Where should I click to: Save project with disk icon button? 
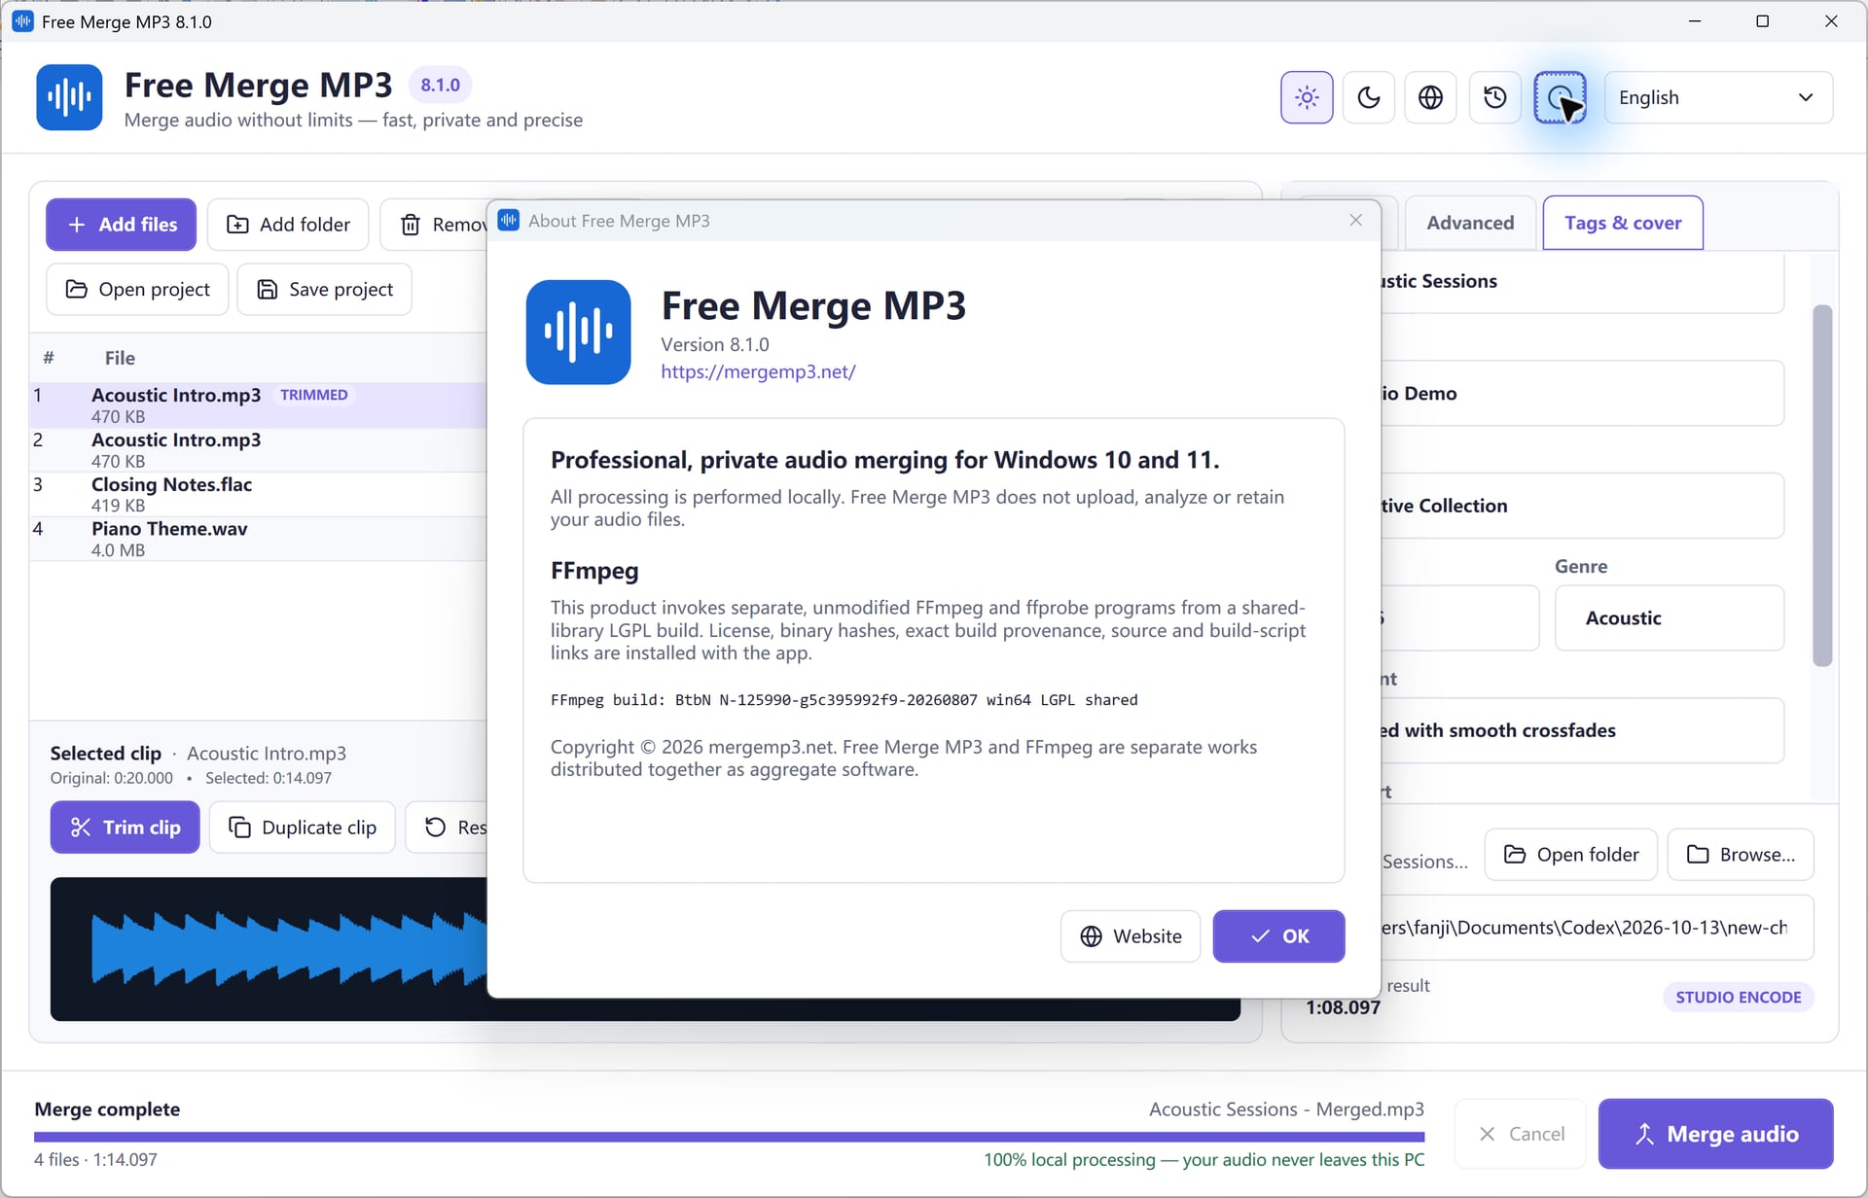pyautogui.click(x=325, y=290)
